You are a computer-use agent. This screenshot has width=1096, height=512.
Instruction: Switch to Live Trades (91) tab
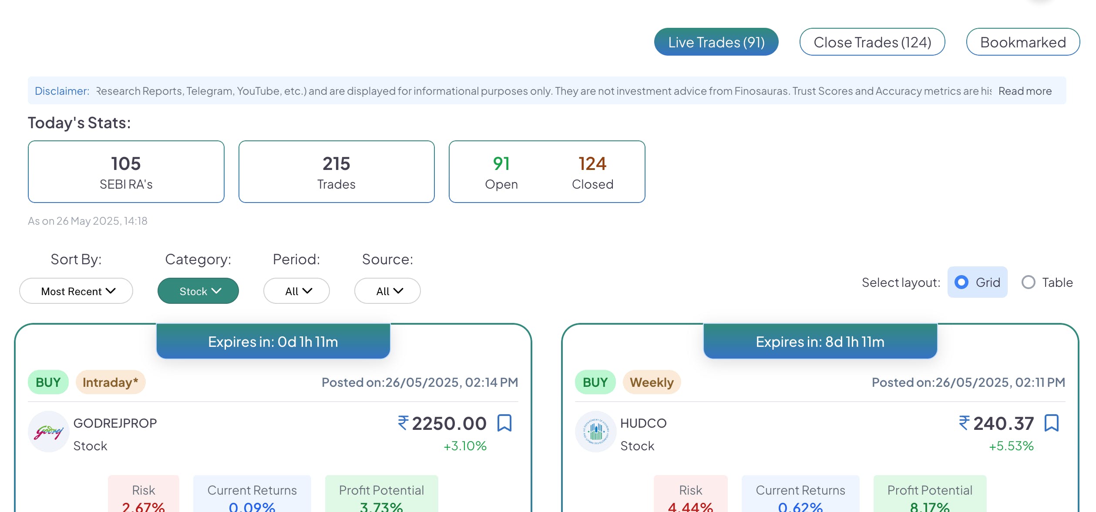pos(716,42)
